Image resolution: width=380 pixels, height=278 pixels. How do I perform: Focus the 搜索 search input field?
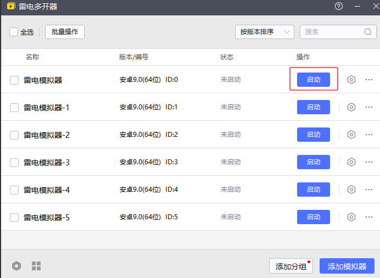(338, 32)
